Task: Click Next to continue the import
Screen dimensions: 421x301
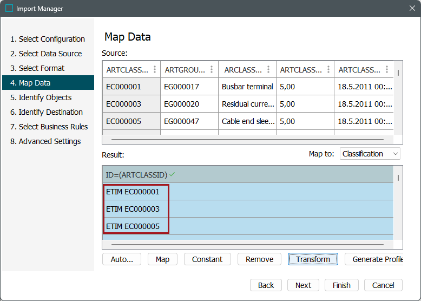Action: [303, 285]
